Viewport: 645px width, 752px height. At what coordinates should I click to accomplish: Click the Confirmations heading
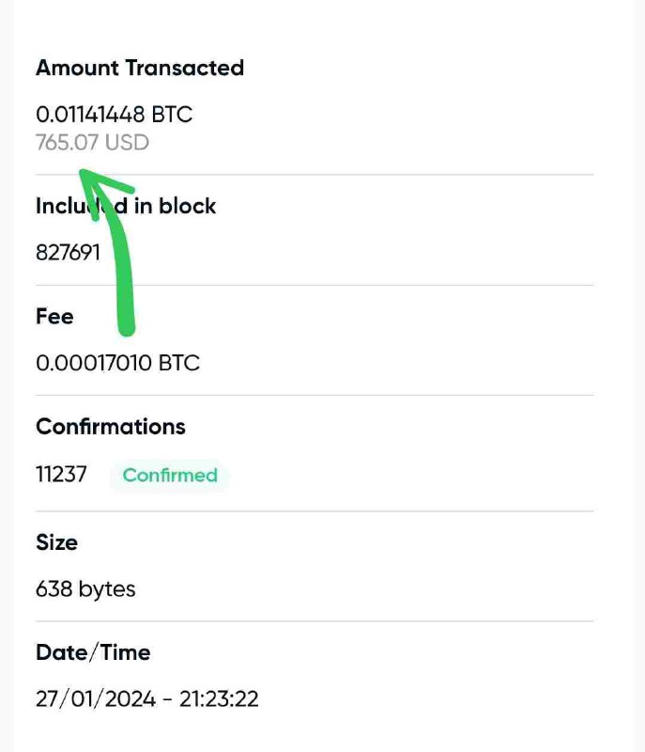pyautogui.click(x=111, y=427)
